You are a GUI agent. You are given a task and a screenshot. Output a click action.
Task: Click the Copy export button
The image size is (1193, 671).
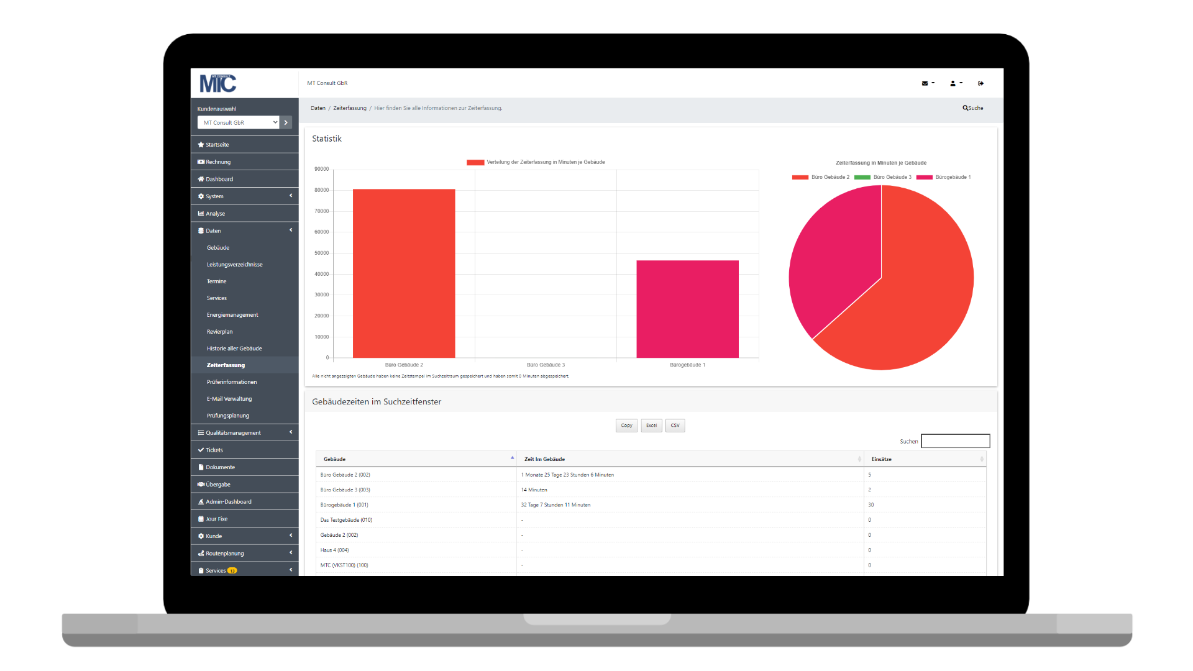click(x=626, y=426)
